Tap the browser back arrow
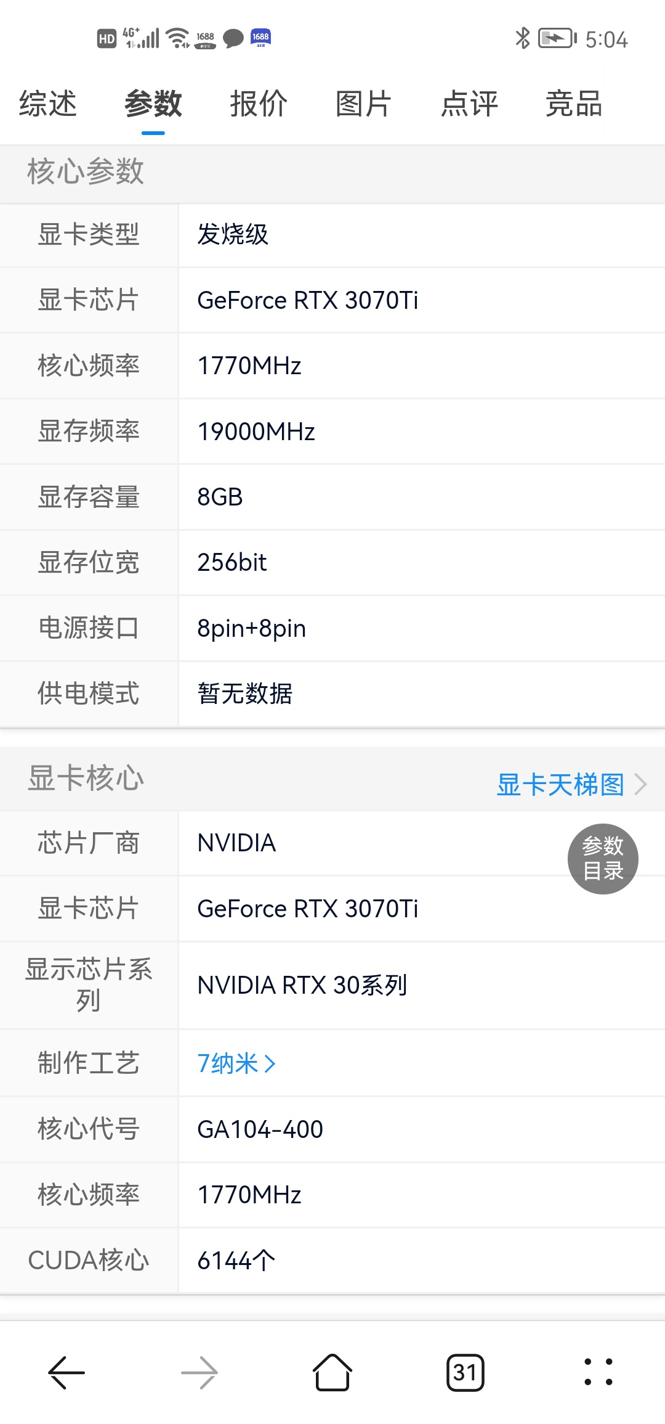This screenshot has width=665, height=1424. coord(66,1372)
